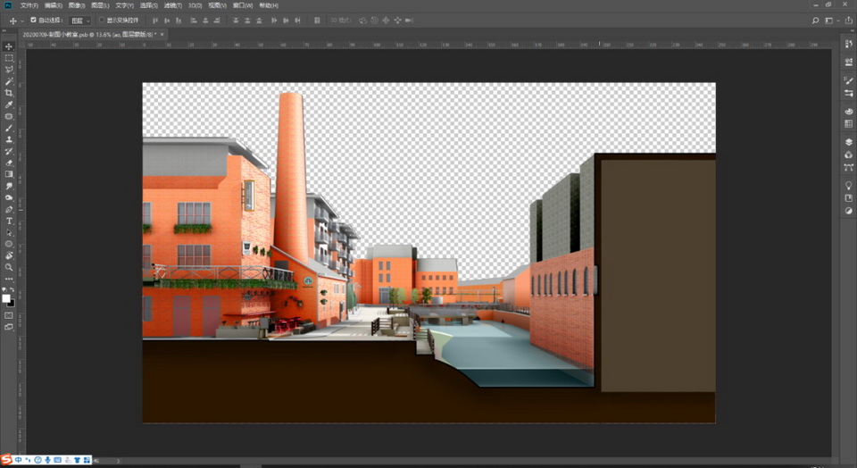
Task: Toggle the 自动选择 checkbox
Action: pyautogui.click(x=34, y=20)
